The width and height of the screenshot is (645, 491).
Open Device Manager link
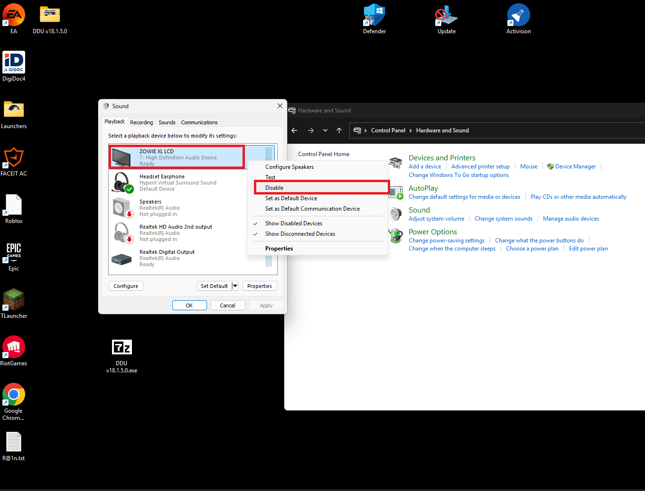[x=575, y=167]
